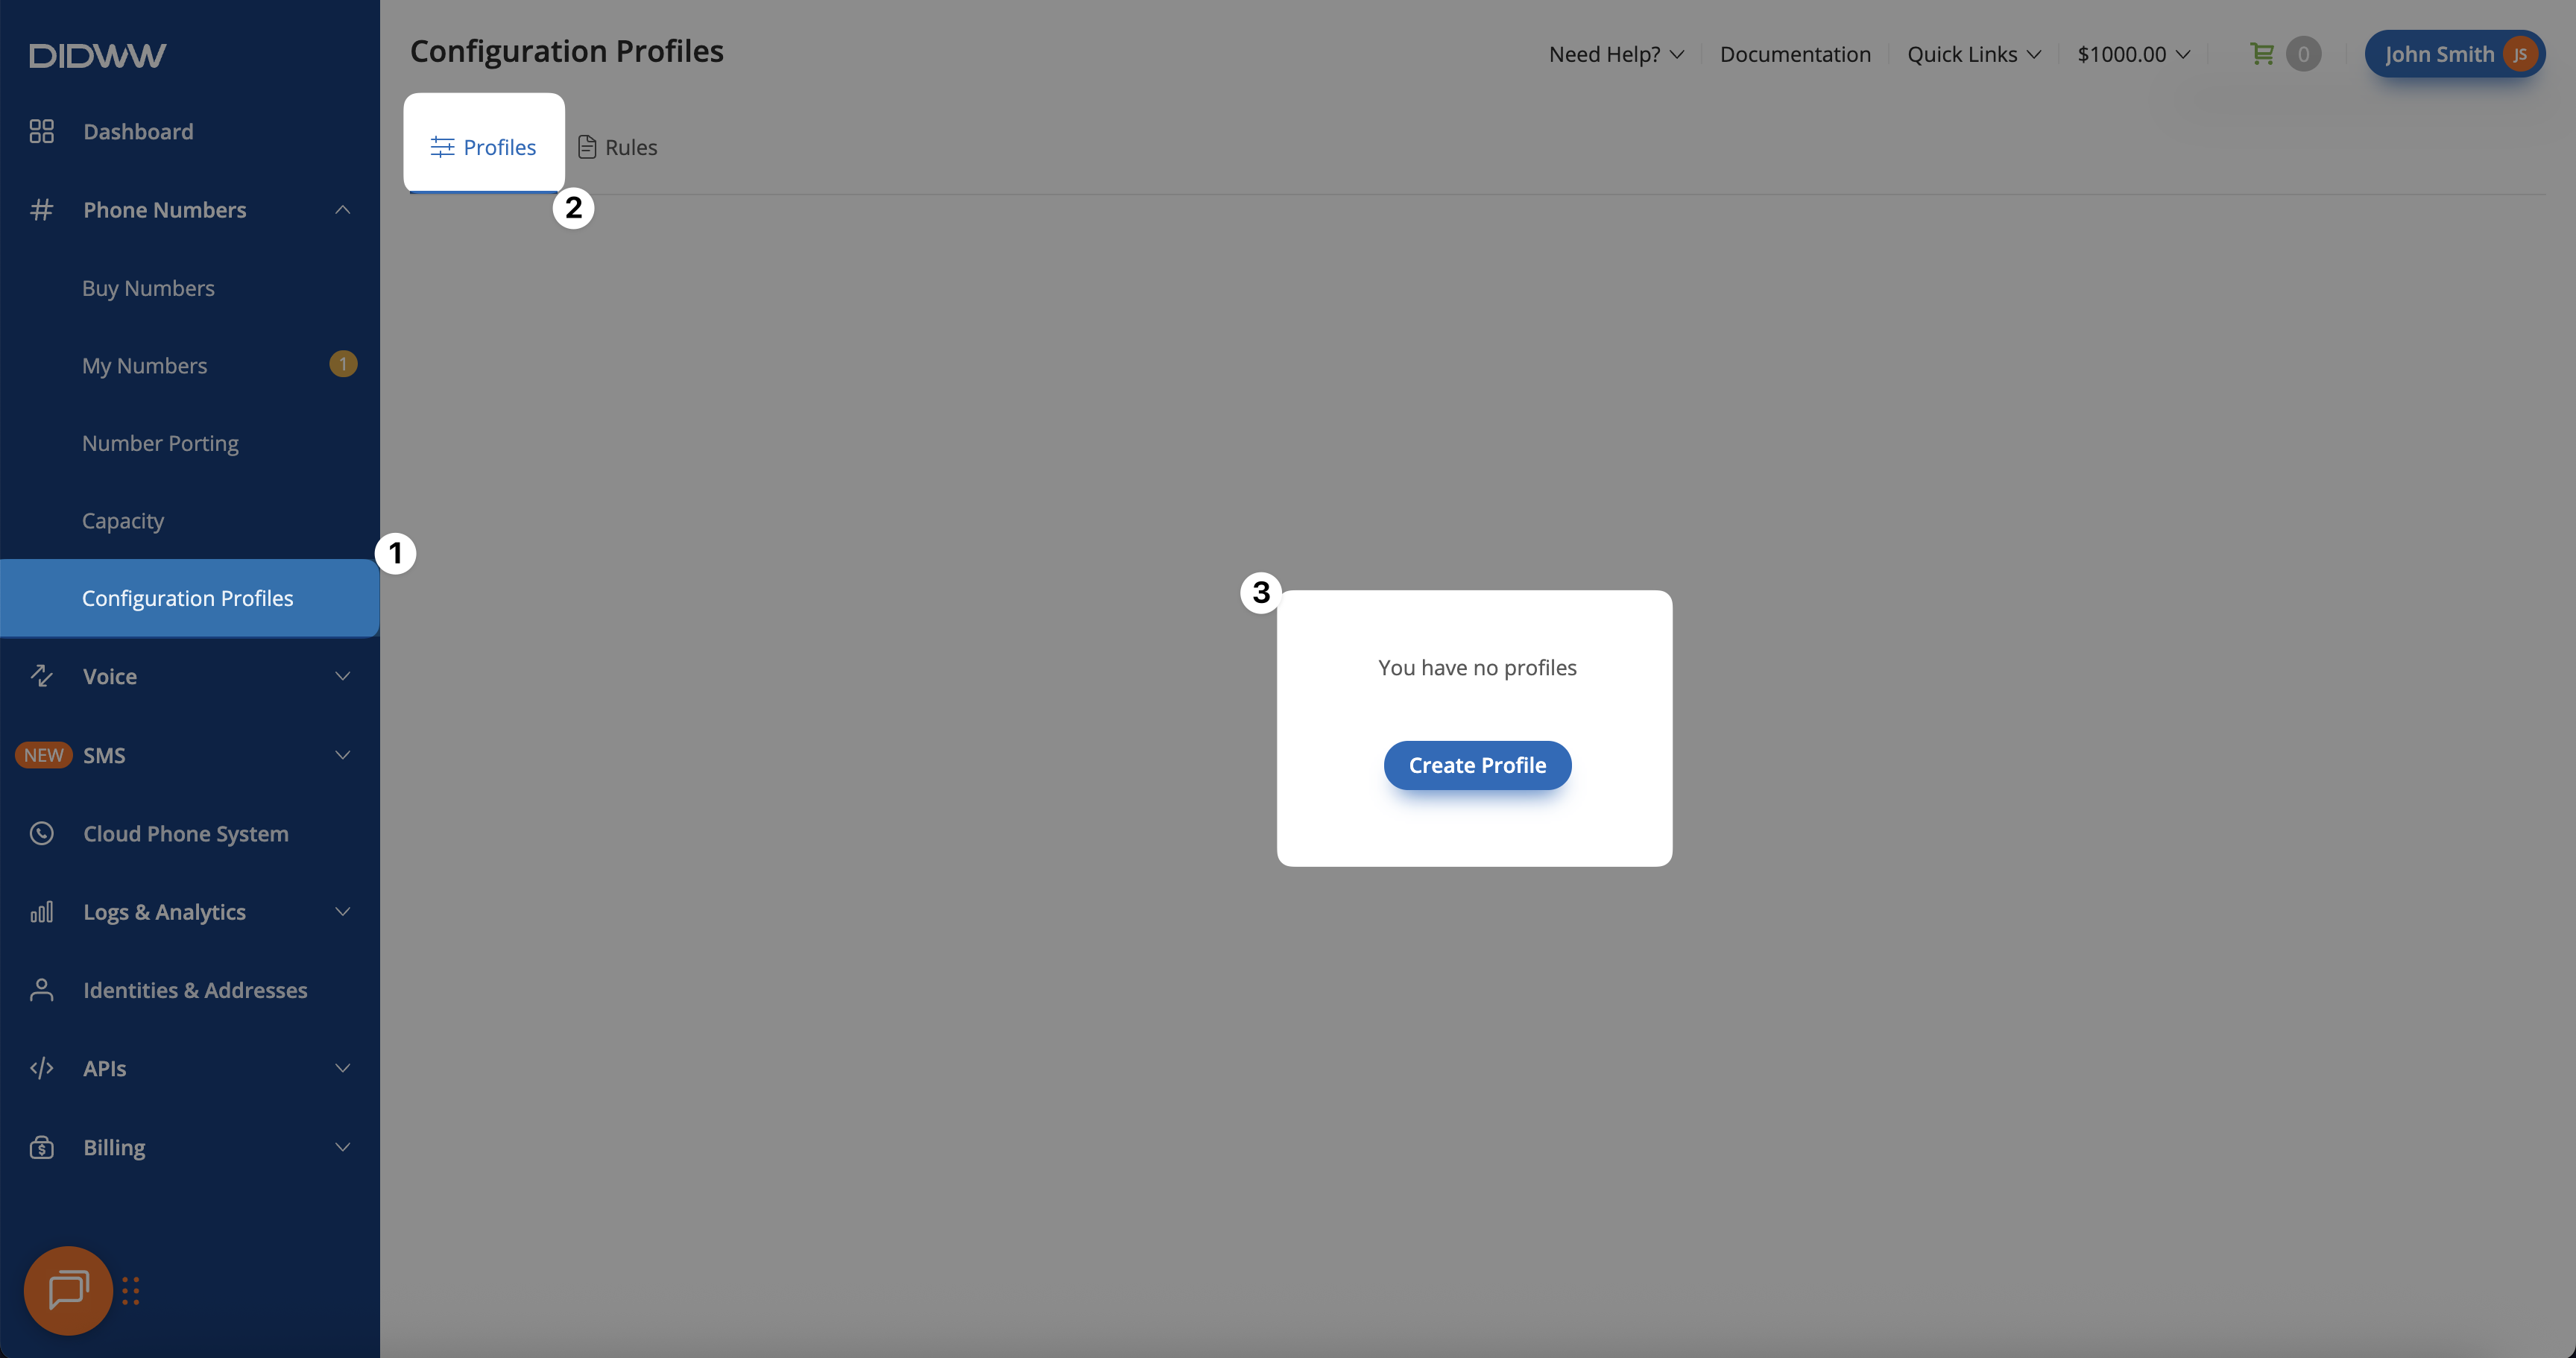Open the Quick Links dropdown

(1972, 54)
